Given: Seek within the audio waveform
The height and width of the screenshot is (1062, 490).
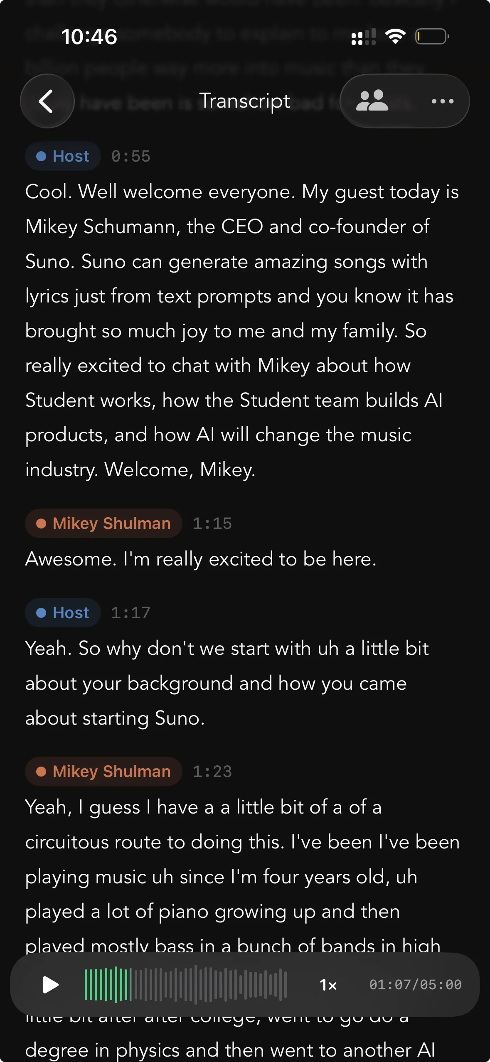Looking at the screenshot, I should (186, 985).
